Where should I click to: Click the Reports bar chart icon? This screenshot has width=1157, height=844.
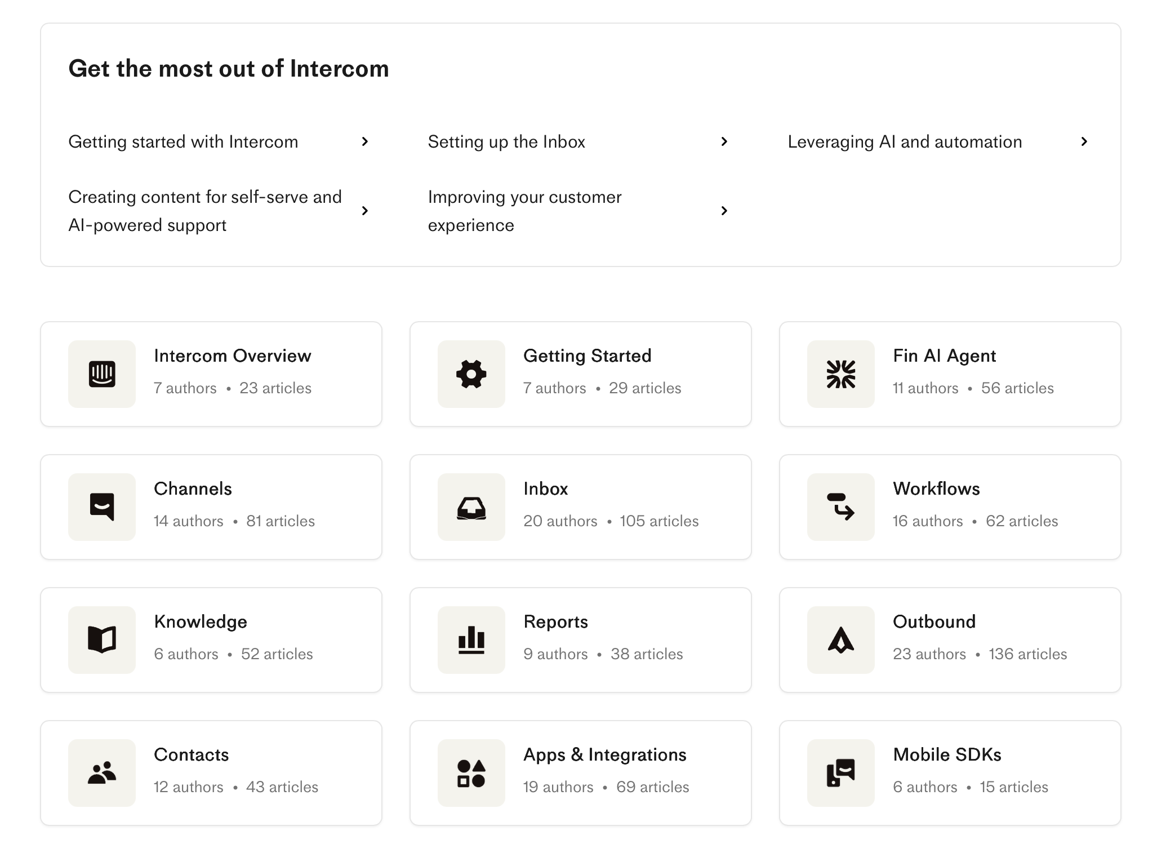(471, 640)
